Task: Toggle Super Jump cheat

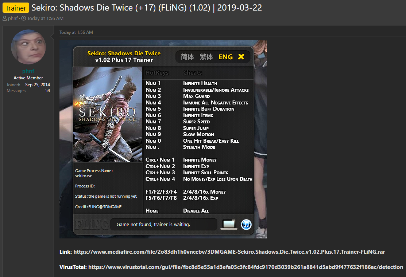Action: (196, 128)
